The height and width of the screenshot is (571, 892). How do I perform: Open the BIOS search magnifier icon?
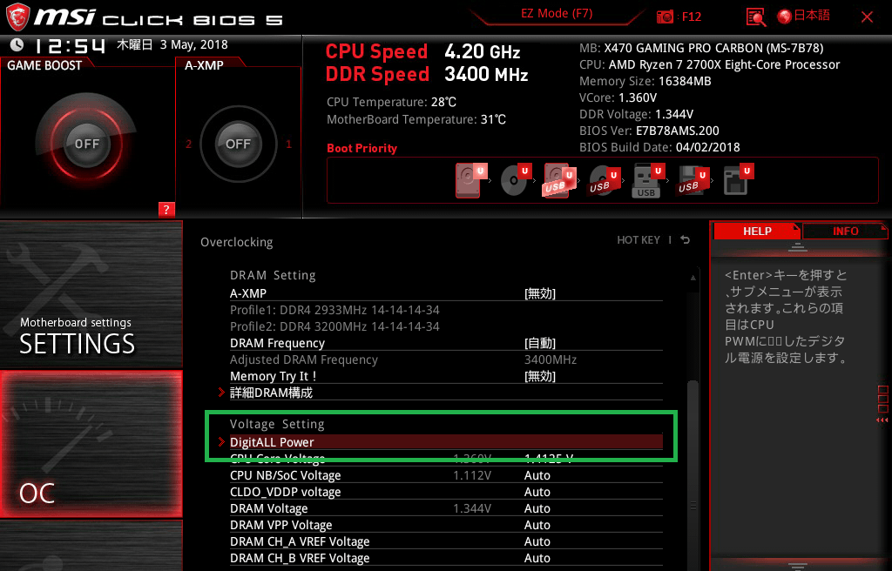[x=756, y=17]
